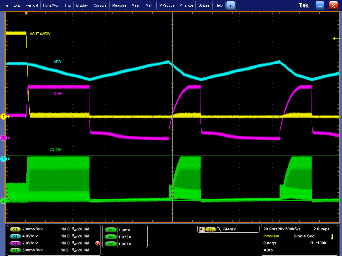
Task: Open the Horiz/Acq menu
Action: point(51,5)
